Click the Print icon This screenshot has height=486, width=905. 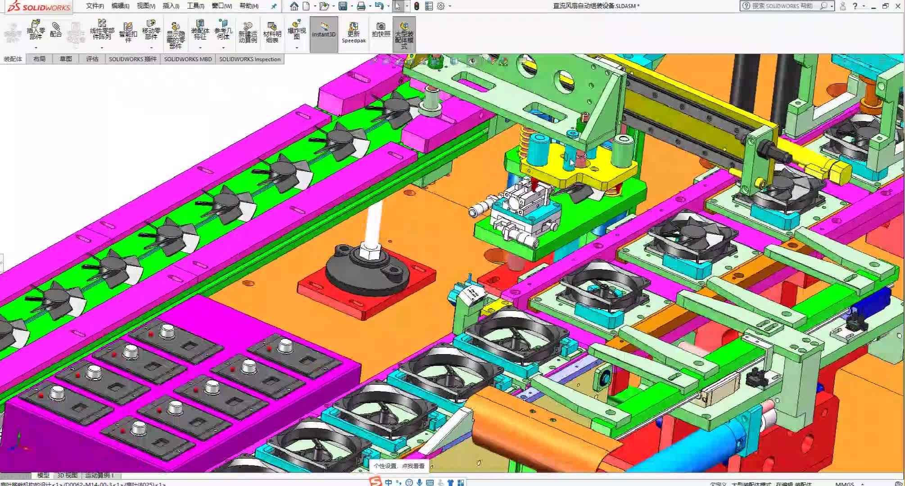361,6
